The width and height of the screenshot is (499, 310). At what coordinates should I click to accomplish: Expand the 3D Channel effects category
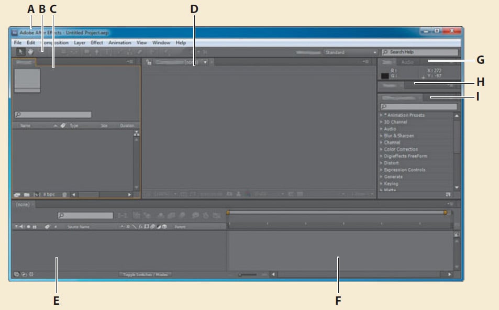[x=381, y=122]
